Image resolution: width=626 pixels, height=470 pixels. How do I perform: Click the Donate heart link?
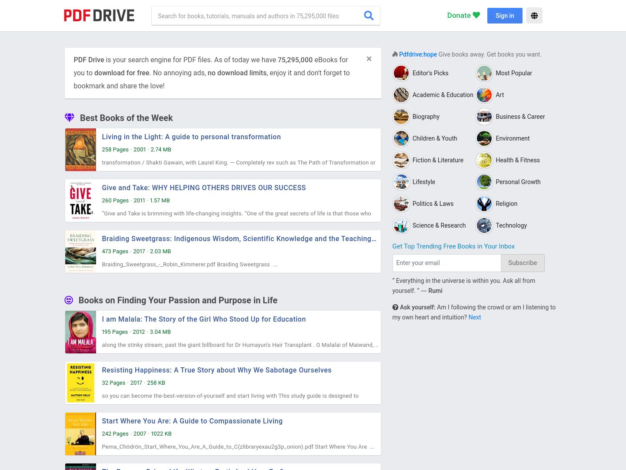[463, 16]
